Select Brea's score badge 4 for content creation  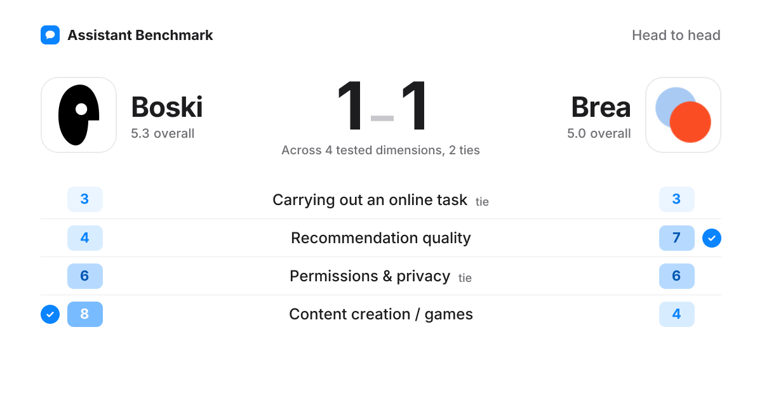[677, 314]
